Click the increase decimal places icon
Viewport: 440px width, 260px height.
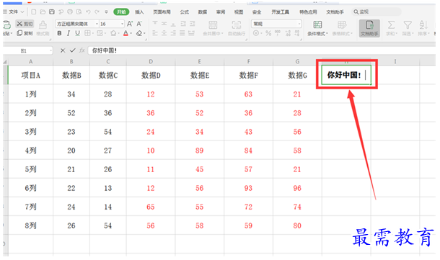point(288,33)
